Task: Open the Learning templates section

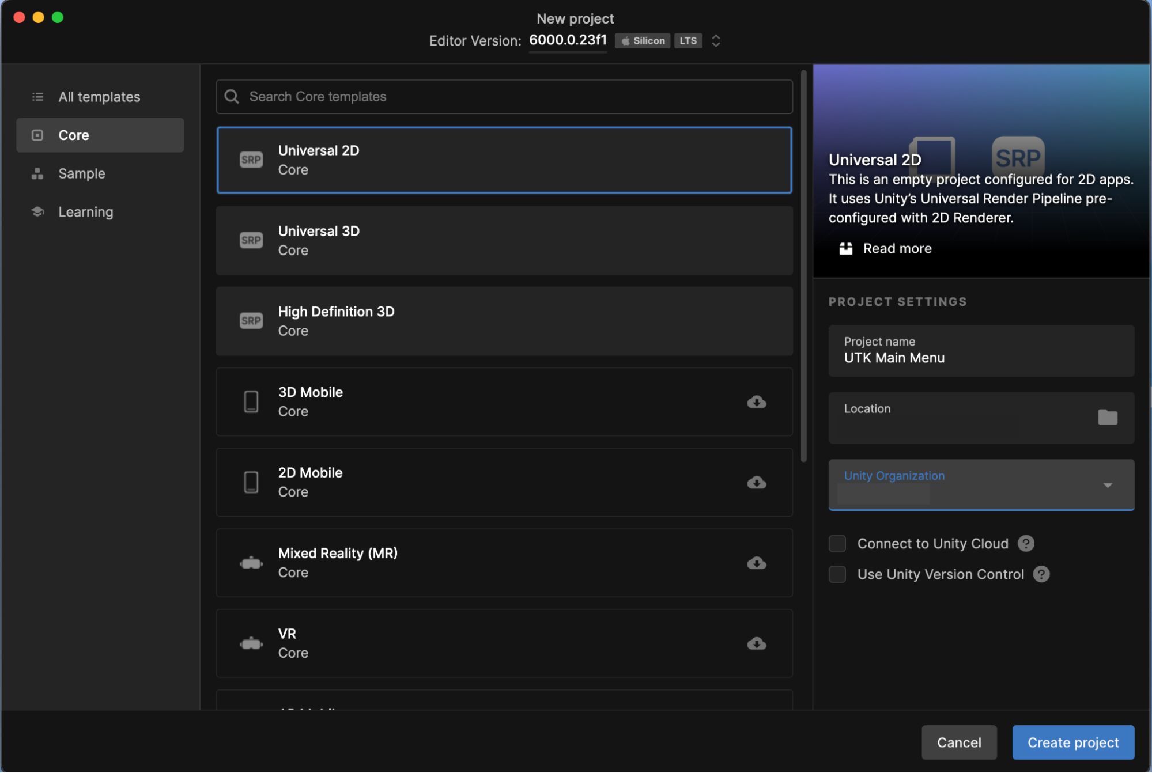Action: coord(85,211)
